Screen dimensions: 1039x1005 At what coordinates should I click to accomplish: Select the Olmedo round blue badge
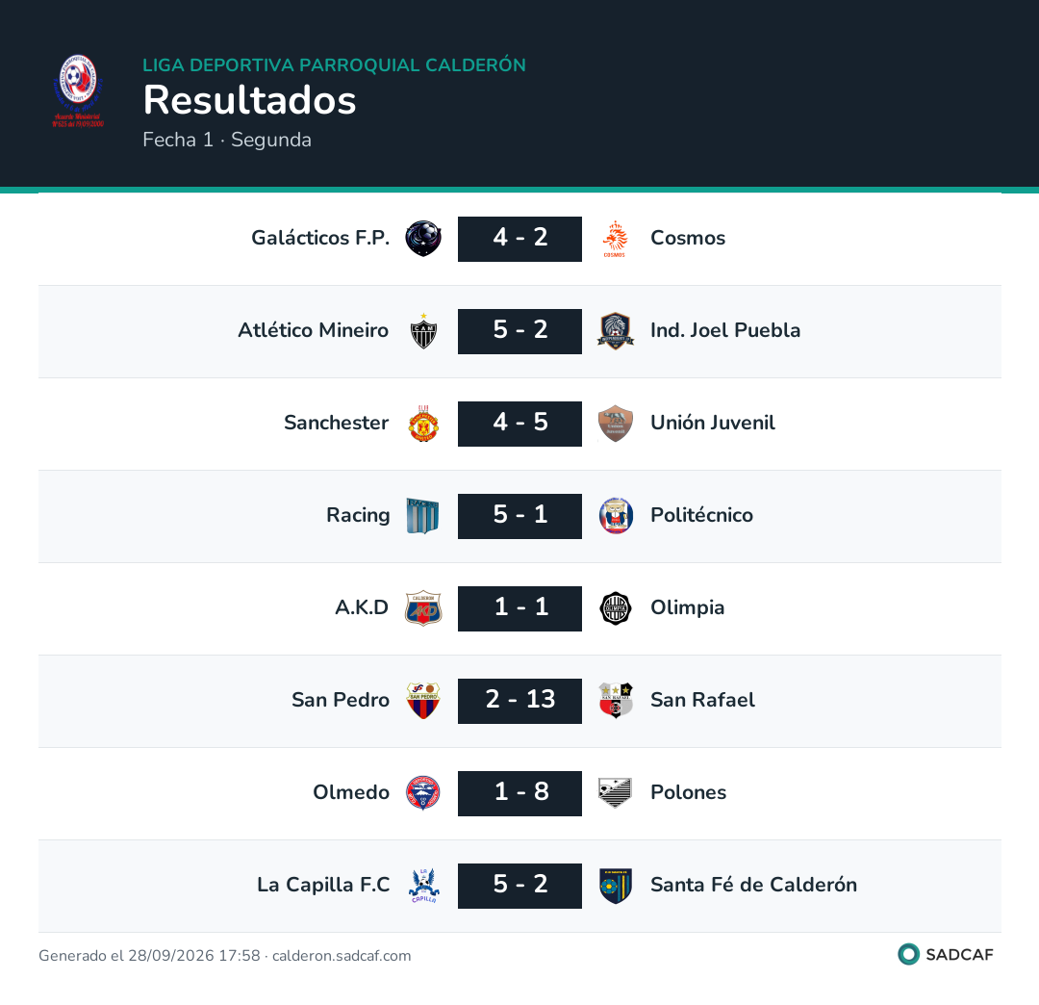(x=423, y=793)
